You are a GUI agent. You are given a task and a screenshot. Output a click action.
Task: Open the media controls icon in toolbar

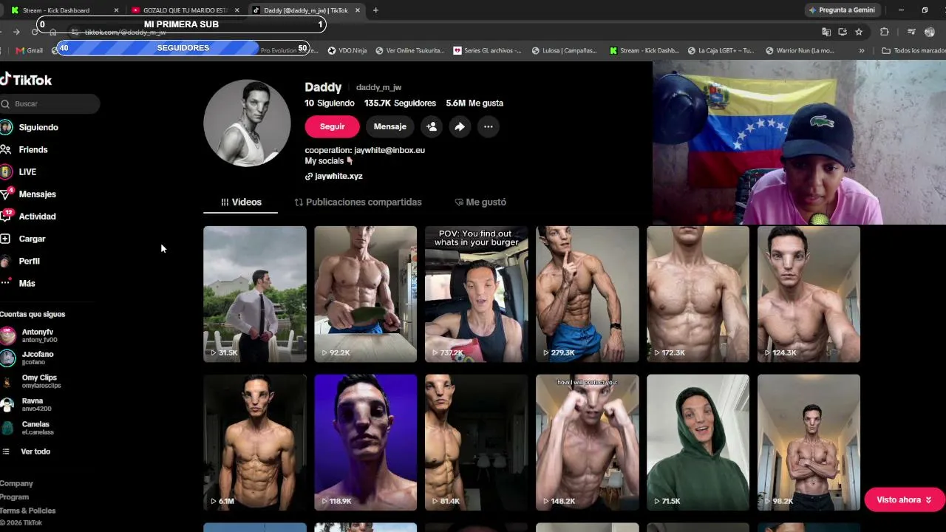(911, 32)
